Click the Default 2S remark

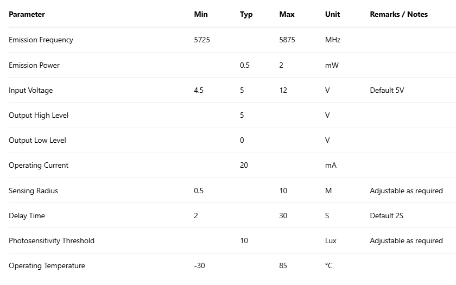pyautogui.click(x=387, y=216)
